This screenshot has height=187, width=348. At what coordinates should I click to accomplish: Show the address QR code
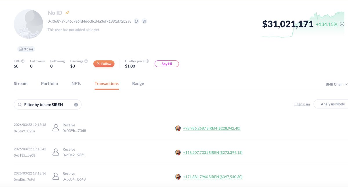point(144,21)
